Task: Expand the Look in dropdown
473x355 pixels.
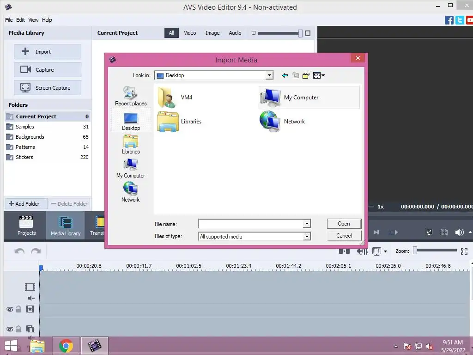Action: [269, 75]
